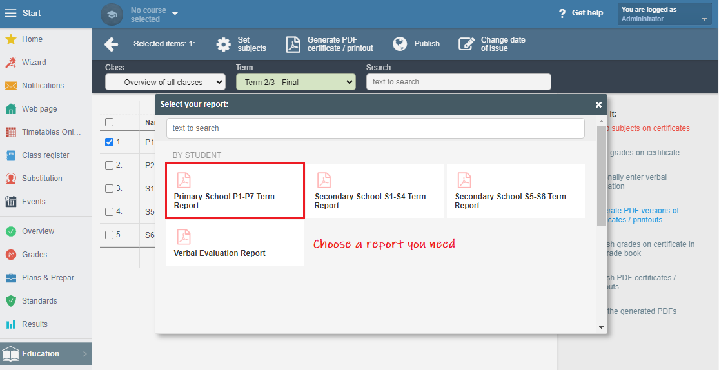This screenshot has height=370, width=719.
Task: Click the BY STUDENT section heading
Action: point(197,155)
